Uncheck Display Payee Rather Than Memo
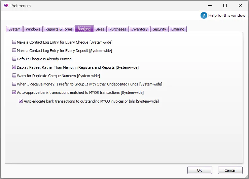249x179 pixels. (14, 67)
